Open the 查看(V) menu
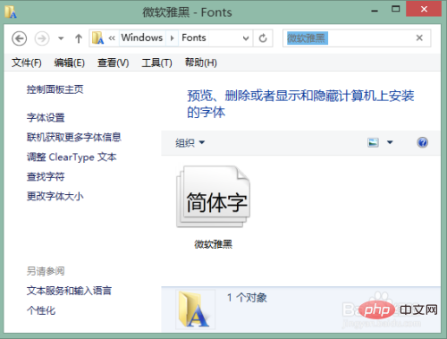The image size is (447, 339). [114, 63]
